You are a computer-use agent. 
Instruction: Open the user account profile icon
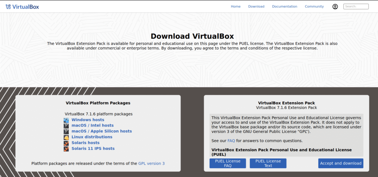click(x=335, y=7)
